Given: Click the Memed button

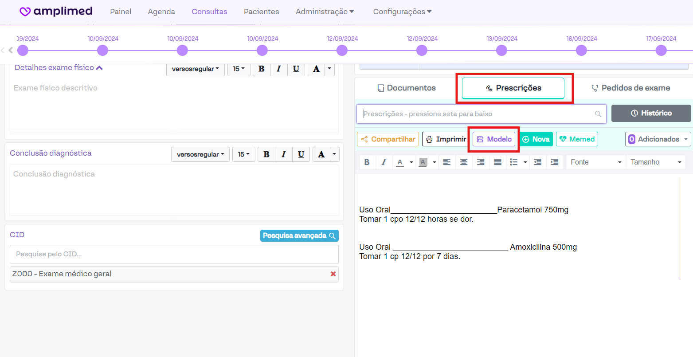Looking at the screenshot, I should [577, 139].
